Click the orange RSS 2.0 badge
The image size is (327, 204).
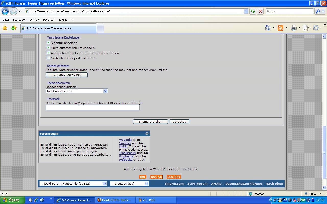[x=156, y=177]
